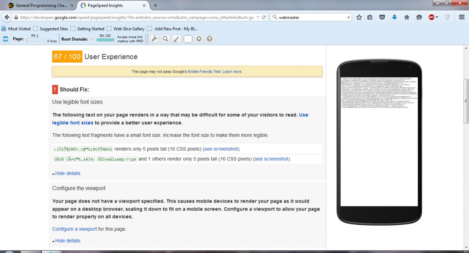The width and height of the screenshot is (469, 253).
Task: Open Suggested Sites bookmark
Action: click(x=50, y=29)
